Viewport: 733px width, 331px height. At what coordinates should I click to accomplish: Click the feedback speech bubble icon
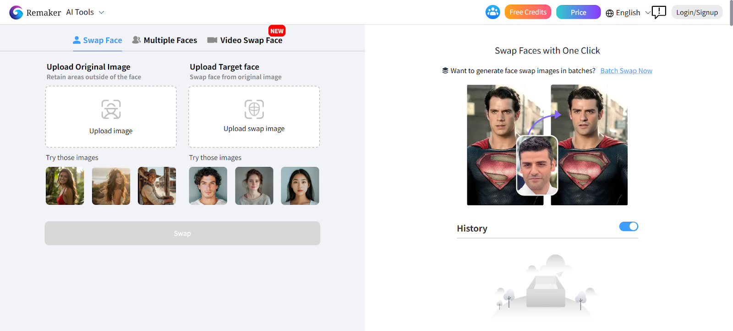click(x=659, y=12)
